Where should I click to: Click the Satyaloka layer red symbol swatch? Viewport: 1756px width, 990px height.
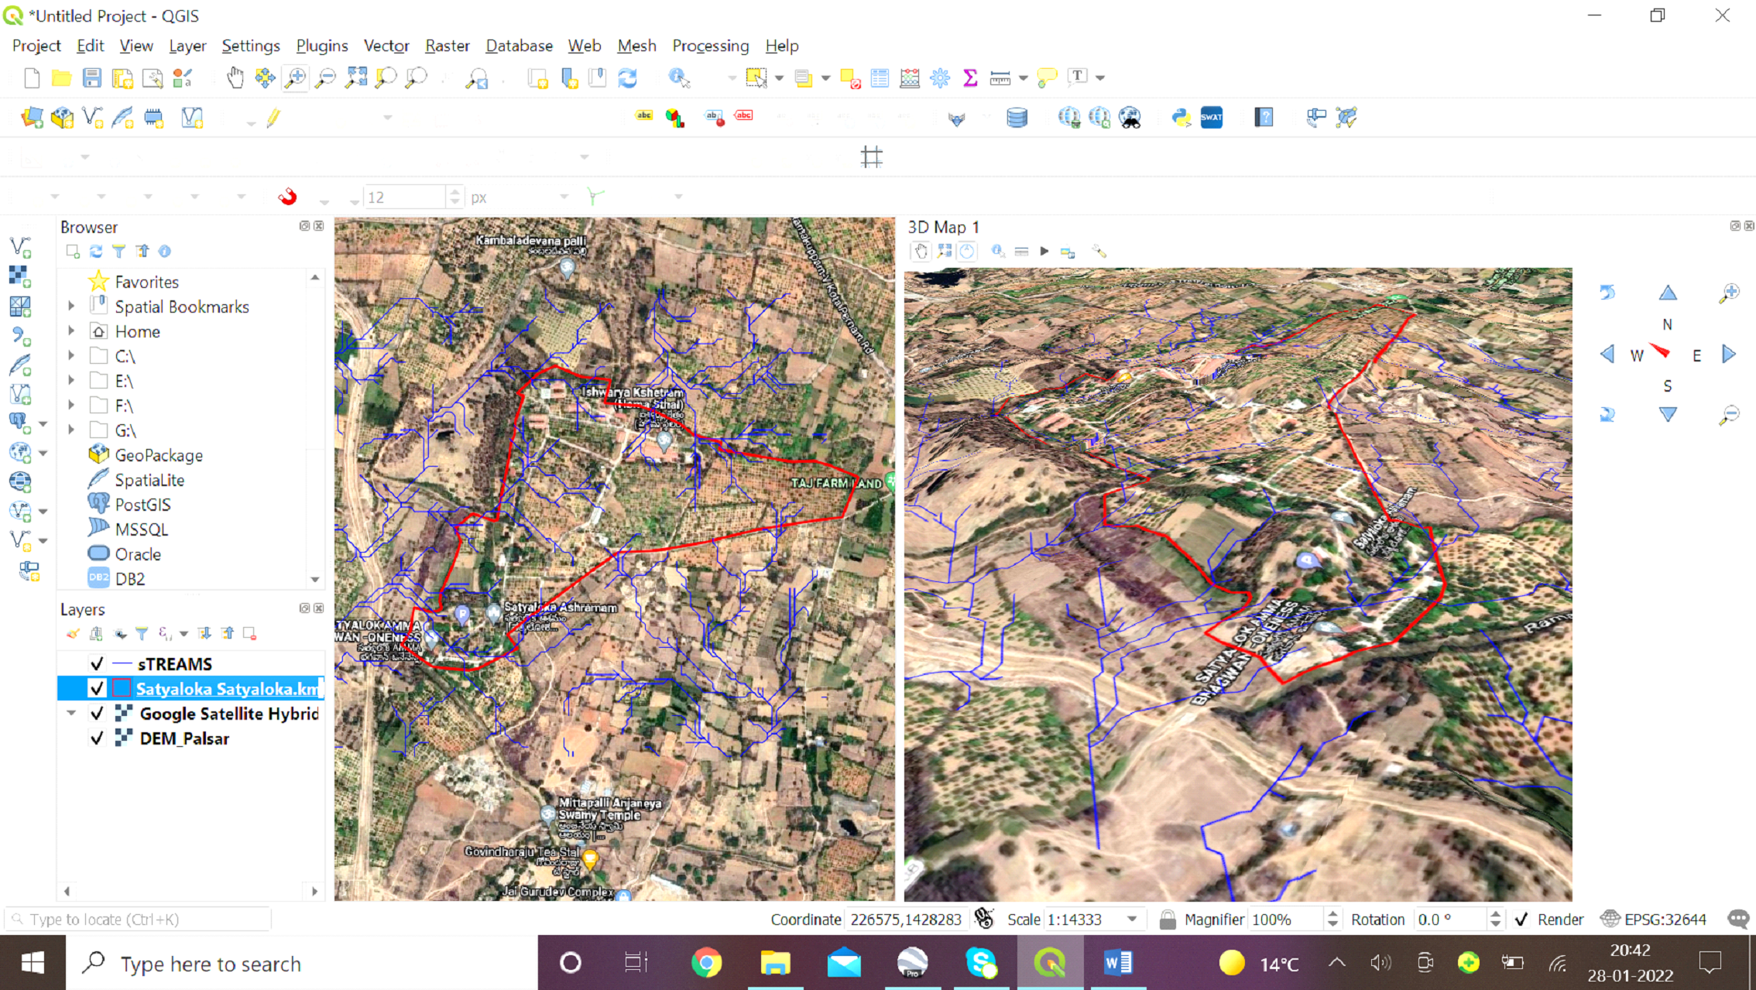[122, 688]
